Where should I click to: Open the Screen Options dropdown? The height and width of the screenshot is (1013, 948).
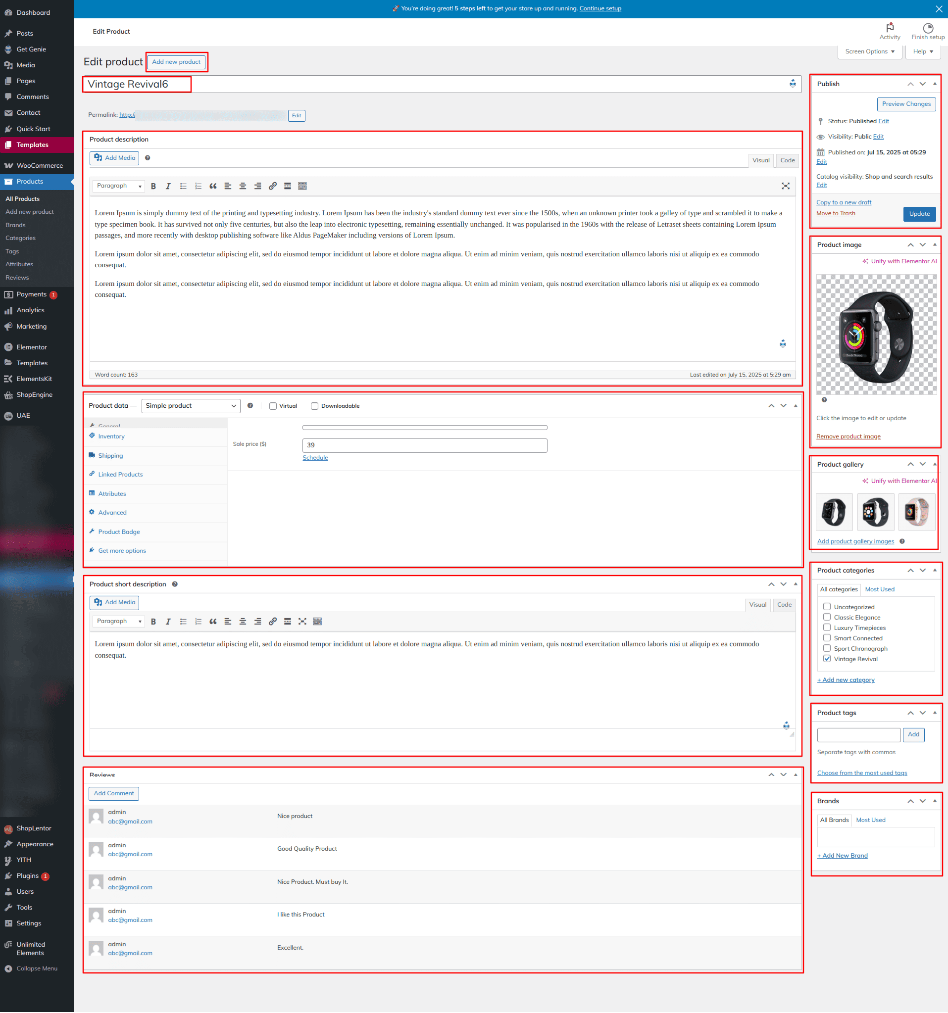click(869, 51)
